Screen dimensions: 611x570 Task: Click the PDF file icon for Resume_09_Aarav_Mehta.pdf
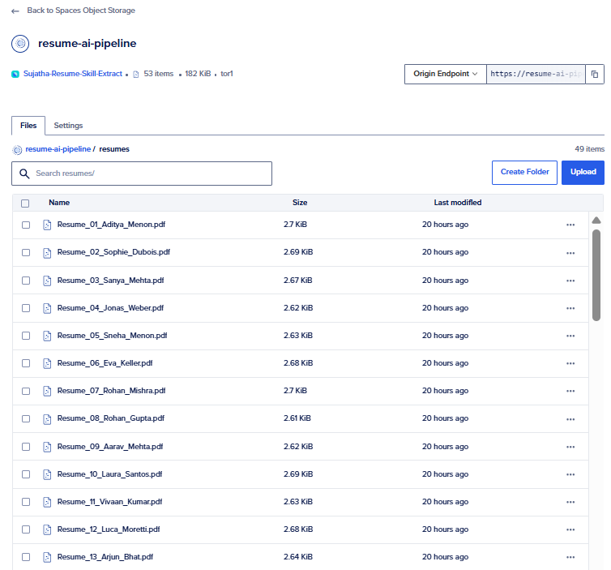(47, 446)
